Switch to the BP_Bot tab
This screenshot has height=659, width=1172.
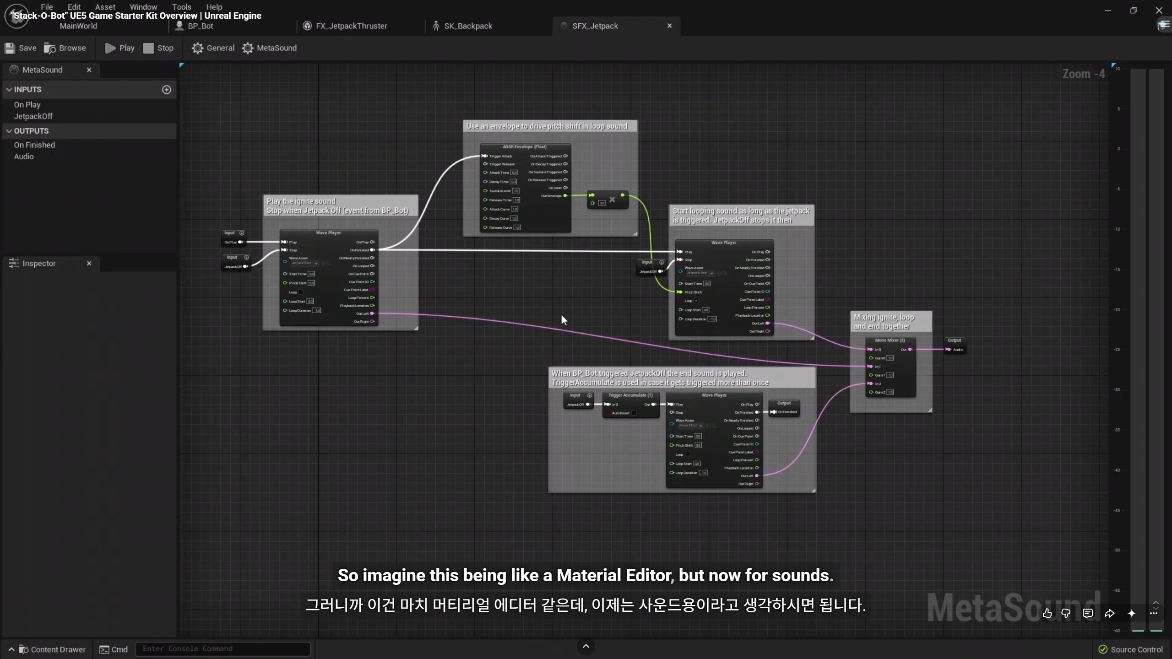tap(201, 26)
